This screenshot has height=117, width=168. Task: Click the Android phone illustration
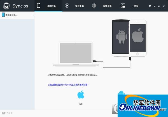[120, 38]
